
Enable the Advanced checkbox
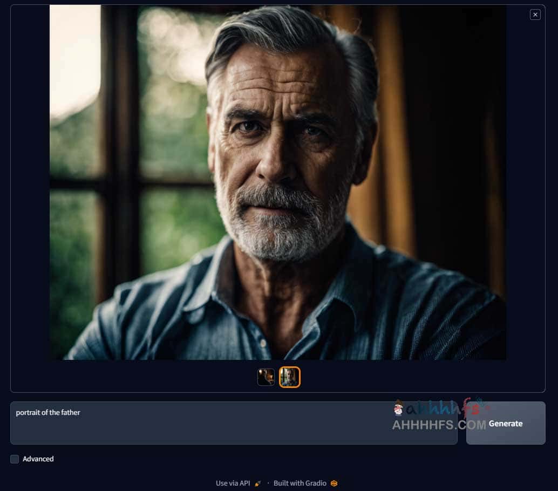click(15, 459)
